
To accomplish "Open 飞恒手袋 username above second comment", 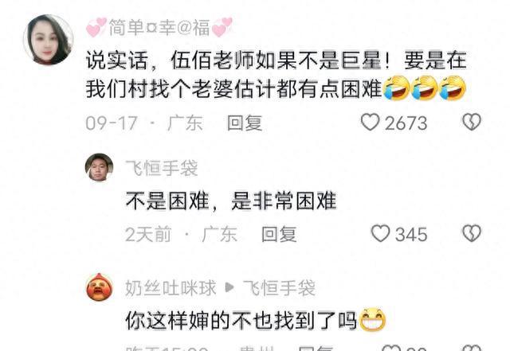I will pyautogui.click(x=162, y=169).
